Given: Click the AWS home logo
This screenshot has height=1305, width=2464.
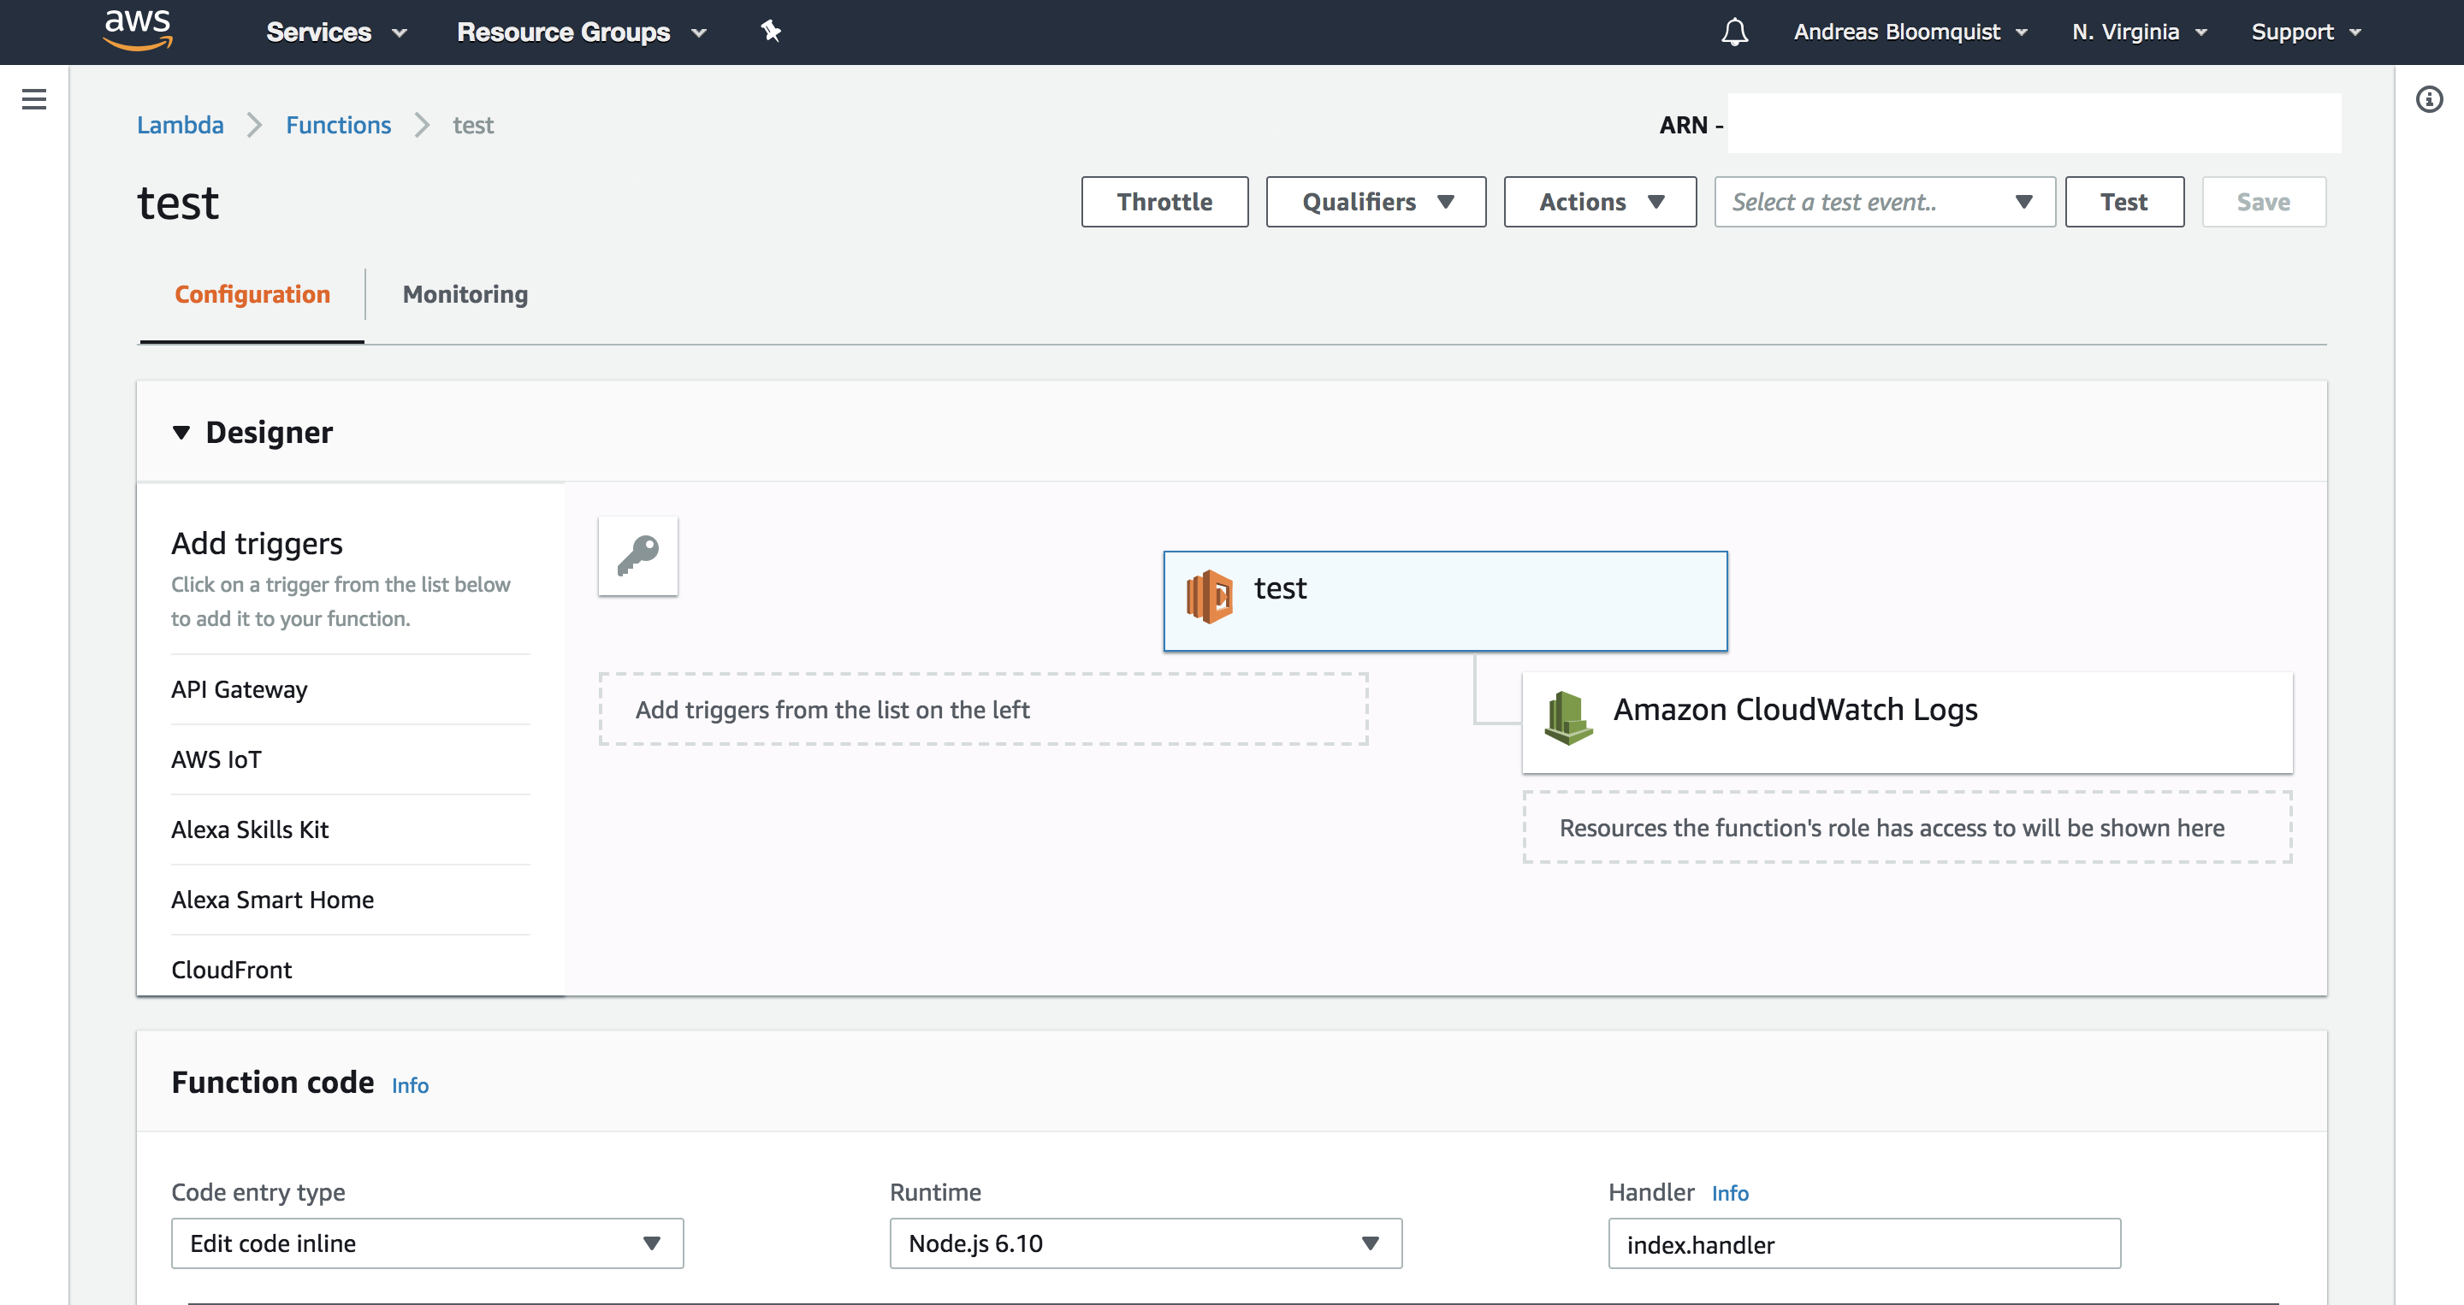Looking at the screenshot, I should click(137, 31).
